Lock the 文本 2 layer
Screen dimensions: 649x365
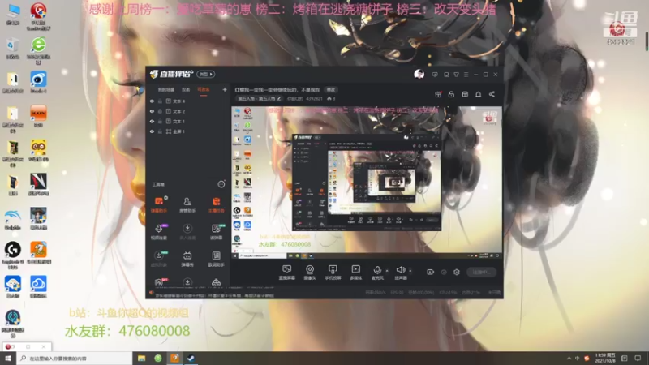tap(160, 111)
